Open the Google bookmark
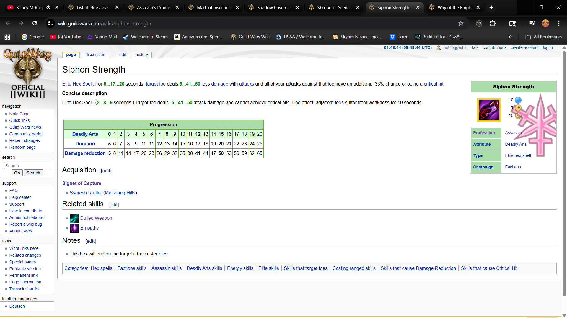The image size is (567, 318). (x=33, y=37)
